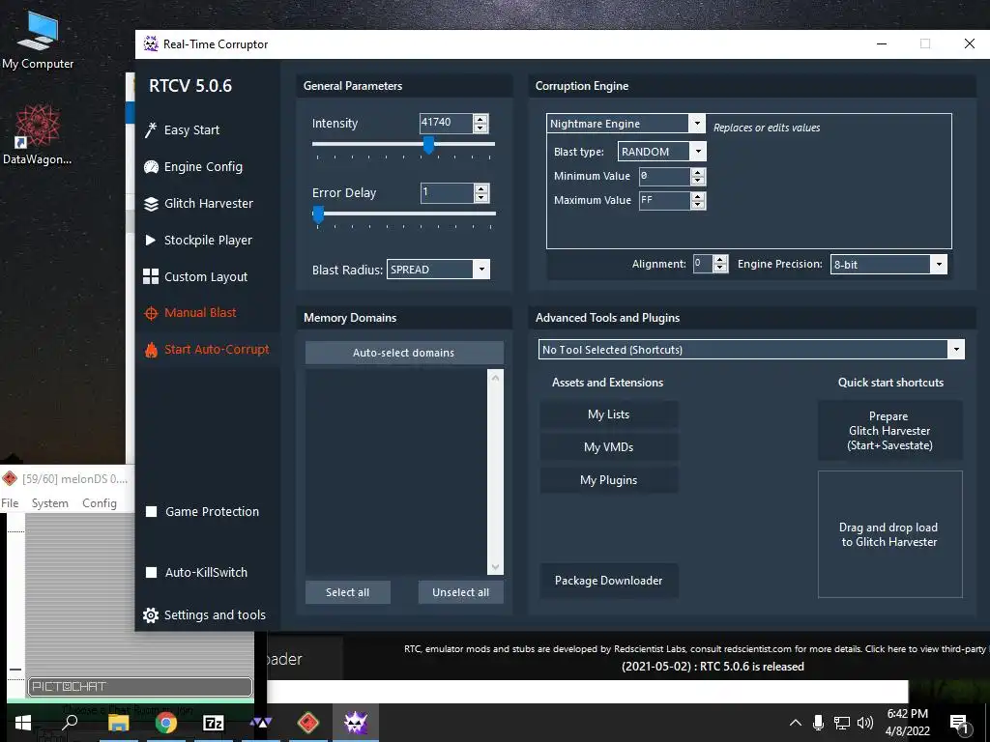This screenshot has height=742, width=990.
Task: Click Prepare Glitch Harvester shortcut
Action: tap(889, 431)
